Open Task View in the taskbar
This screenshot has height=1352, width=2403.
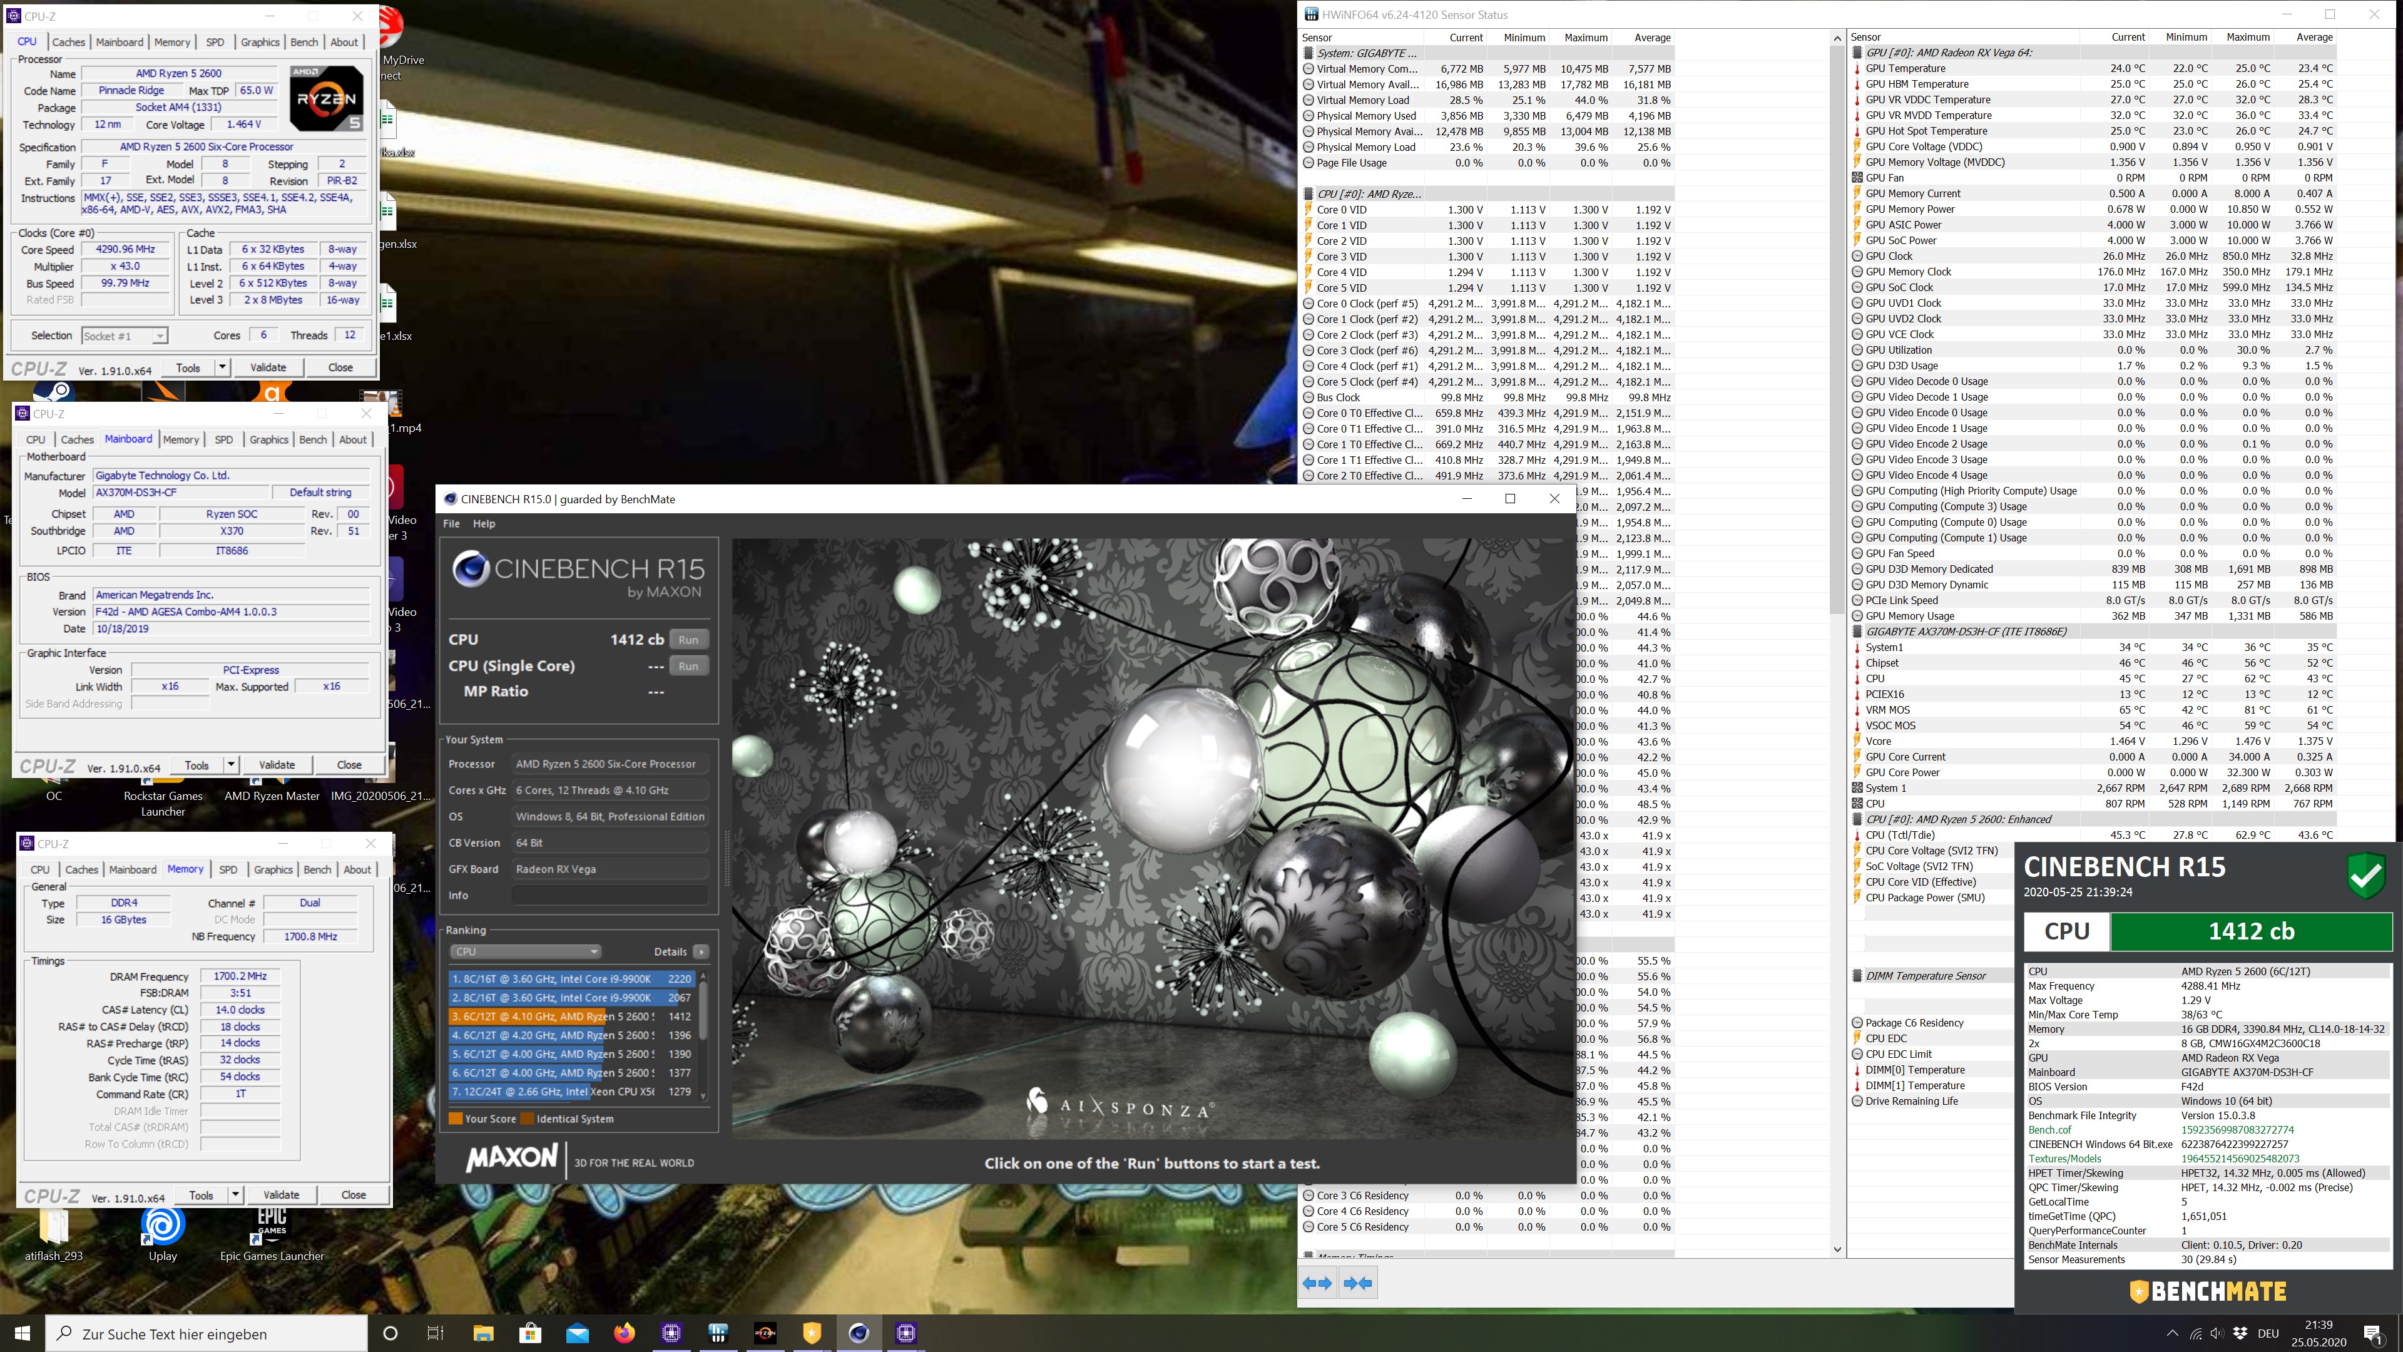click(436, 1333)
